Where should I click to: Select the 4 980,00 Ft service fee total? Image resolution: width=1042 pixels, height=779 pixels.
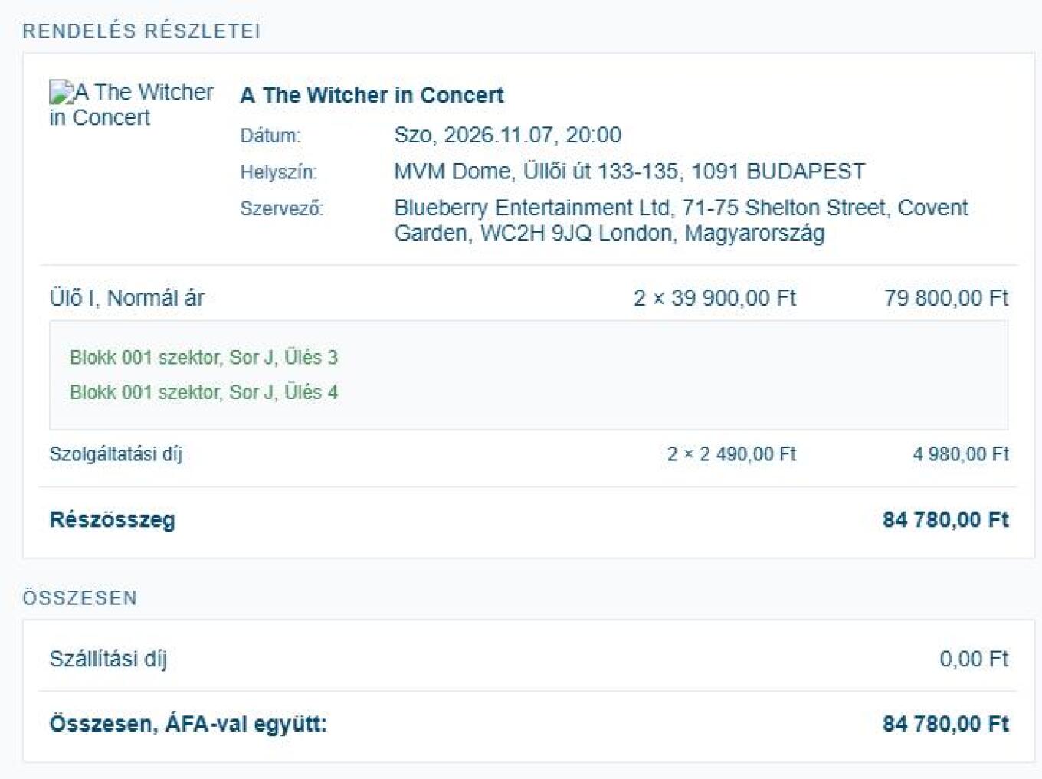click(x=960, y=454)
